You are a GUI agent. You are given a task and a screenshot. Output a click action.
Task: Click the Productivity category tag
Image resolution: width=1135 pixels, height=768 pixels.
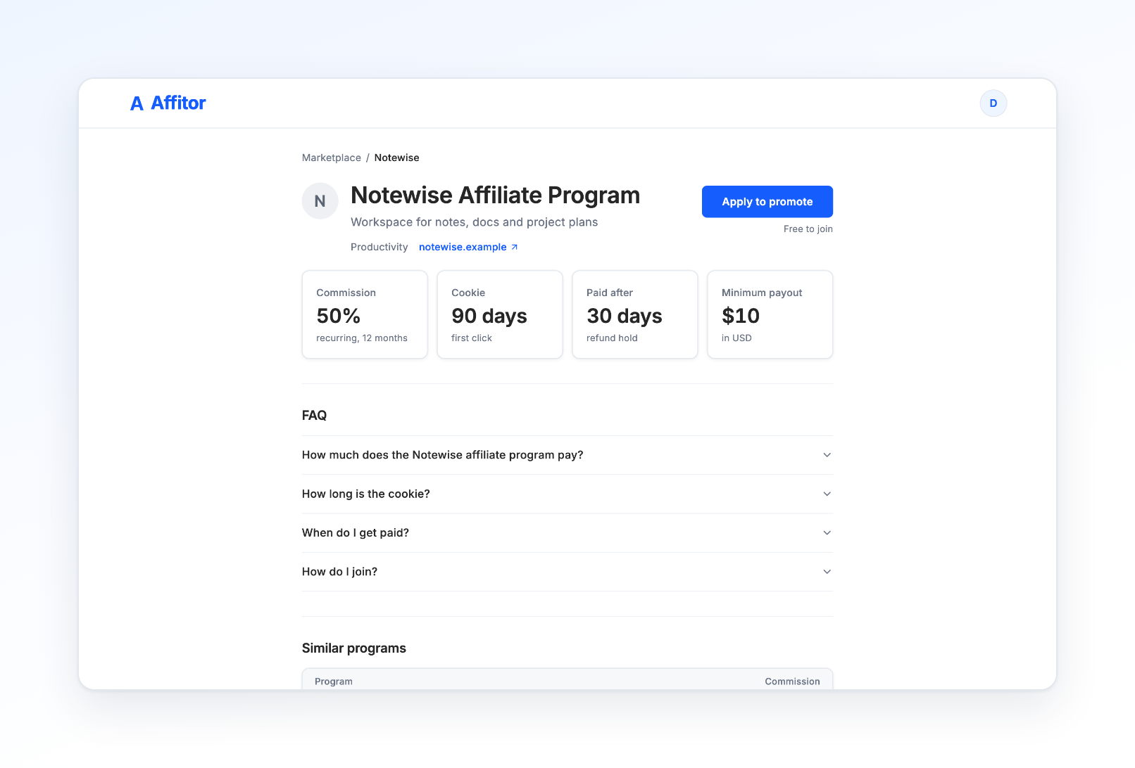click(380, 247)
